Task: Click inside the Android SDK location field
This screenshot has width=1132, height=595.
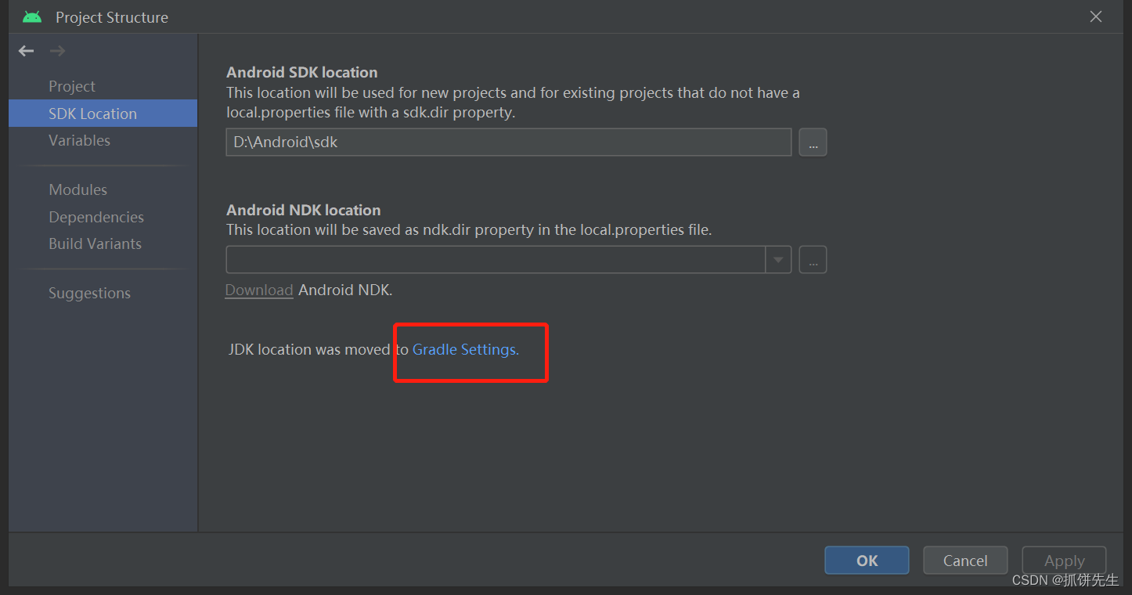Action: (x=507, y=142)
